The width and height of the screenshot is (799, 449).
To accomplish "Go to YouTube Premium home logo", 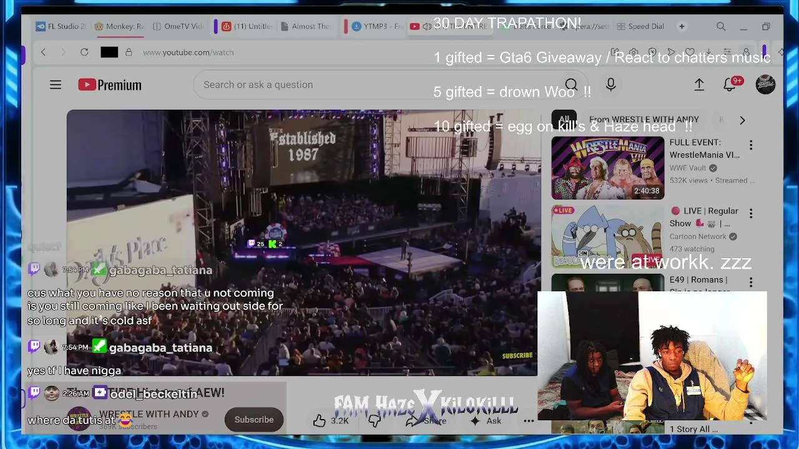I will [x=110, y=85].
